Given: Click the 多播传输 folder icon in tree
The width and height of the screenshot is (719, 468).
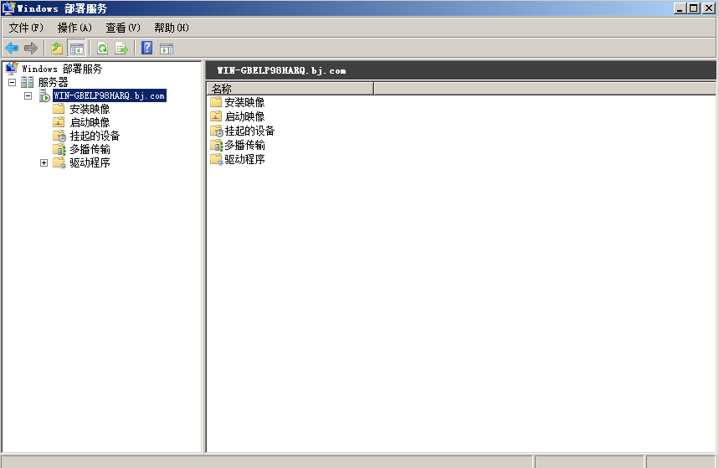Looking at the screenshot, I should click(x=59, y=149).
